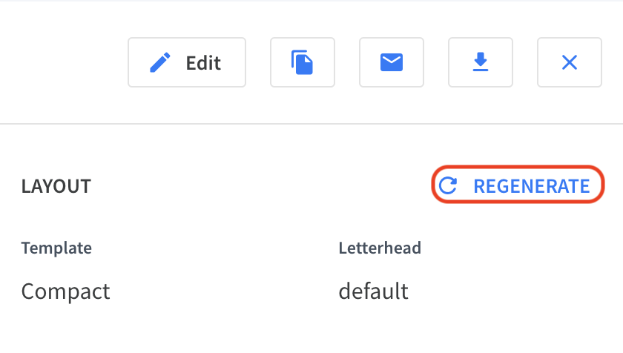Select the Compact template value
This screenshot has width=623, height=353.
point(65,291)
